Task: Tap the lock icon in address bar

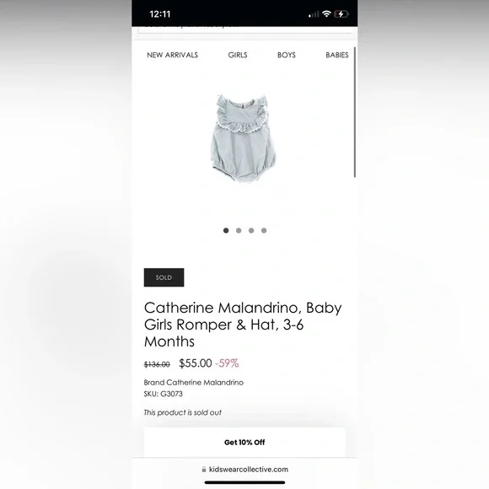Action: coord(204,470)
